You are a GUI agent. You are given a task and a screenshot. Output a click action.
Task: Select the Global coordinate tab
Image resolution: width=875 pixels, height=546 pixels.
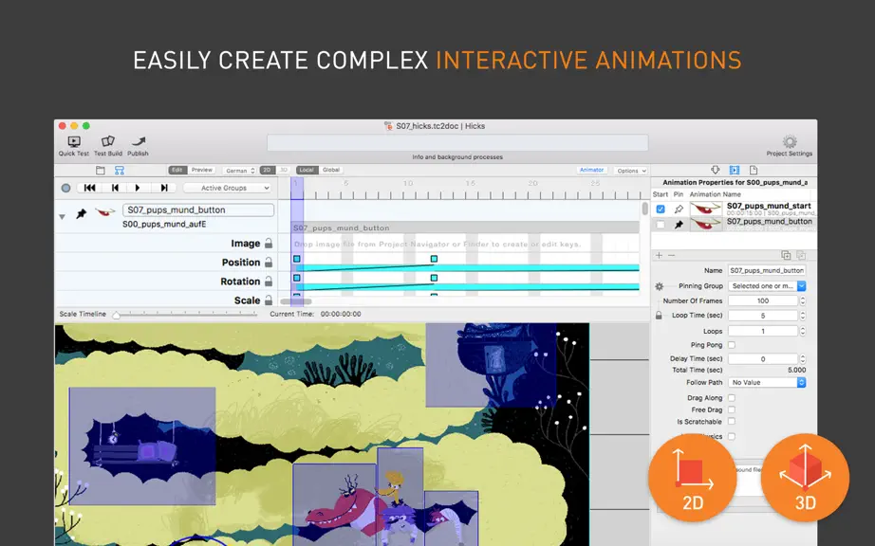tap(331, 170)
